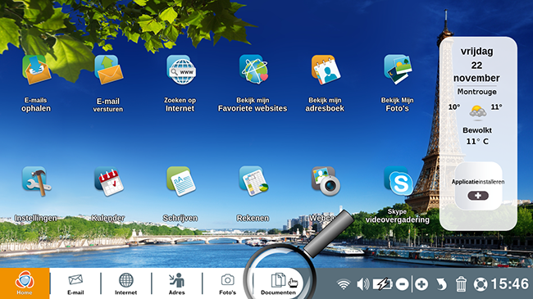
Task: Select E-mail in the bottom bar
Action: (75, 283)
